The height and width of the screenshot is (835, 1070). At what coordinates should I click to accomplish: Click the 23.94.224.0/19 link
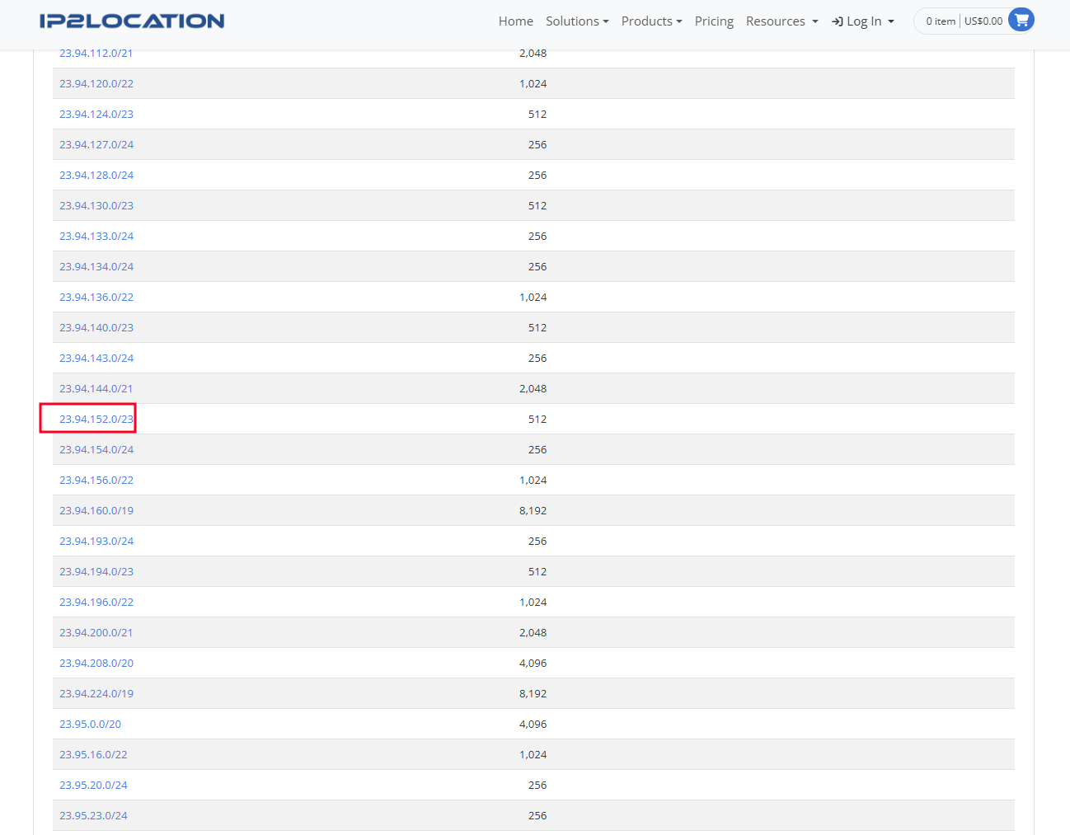pyautogui.click(x=96, y=693)
